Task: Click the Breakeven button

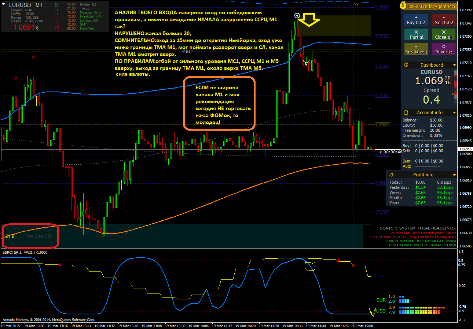Action: [x=416, y=49]
